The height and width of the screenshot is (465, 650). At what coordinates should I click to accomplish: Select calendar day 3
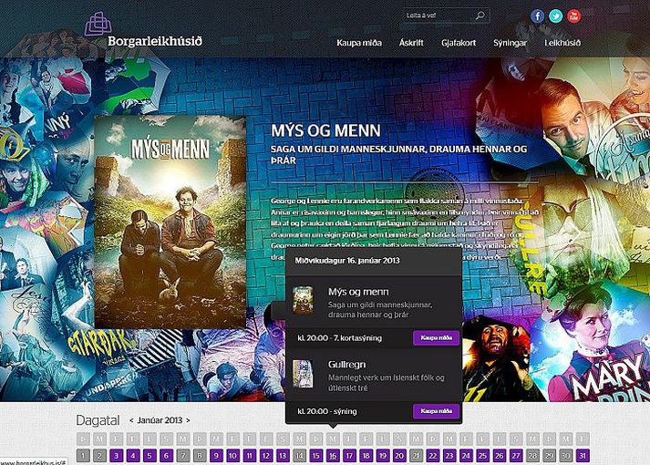click(x=117, y=456)
